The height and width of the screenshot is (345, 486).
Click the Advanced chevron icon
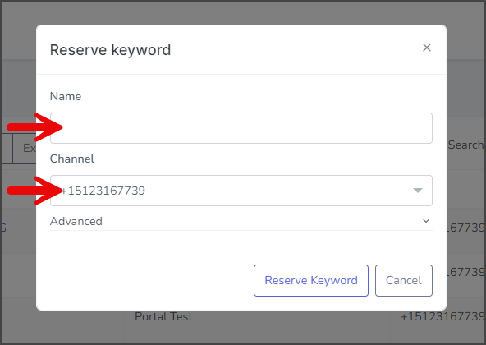[426, 221]
